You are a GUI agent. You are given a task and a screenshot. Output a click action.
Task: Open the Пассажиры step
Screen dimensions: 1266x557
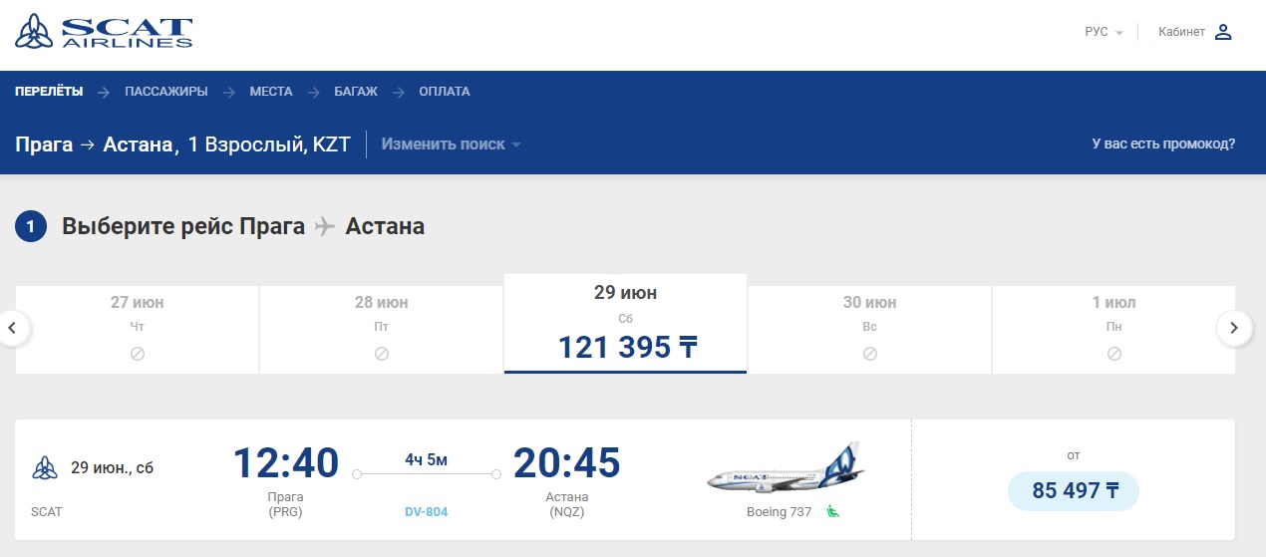(166, 92)
